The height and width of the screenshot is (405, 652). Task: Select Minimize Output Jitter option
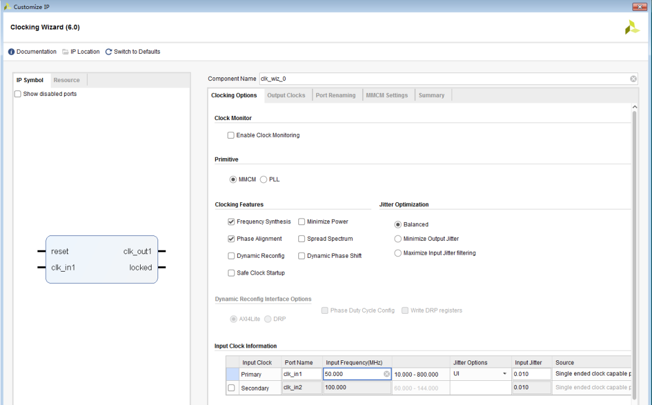coord(398,238)
